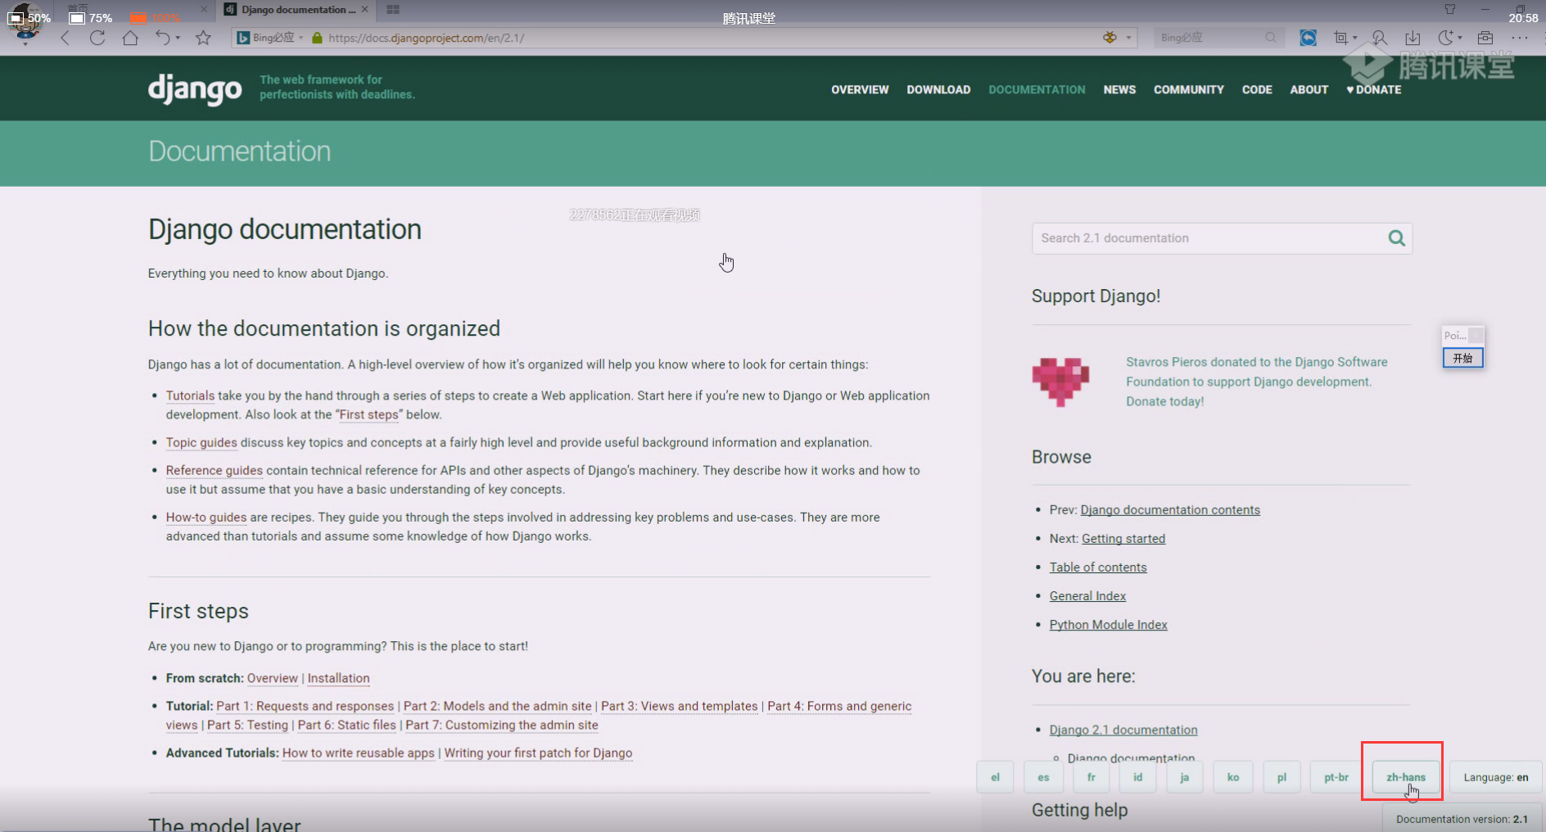Image resolution: width=1546 pixels, height=832 pixels.
Task: Click the docs search magnifier button
Action: 1397,238
